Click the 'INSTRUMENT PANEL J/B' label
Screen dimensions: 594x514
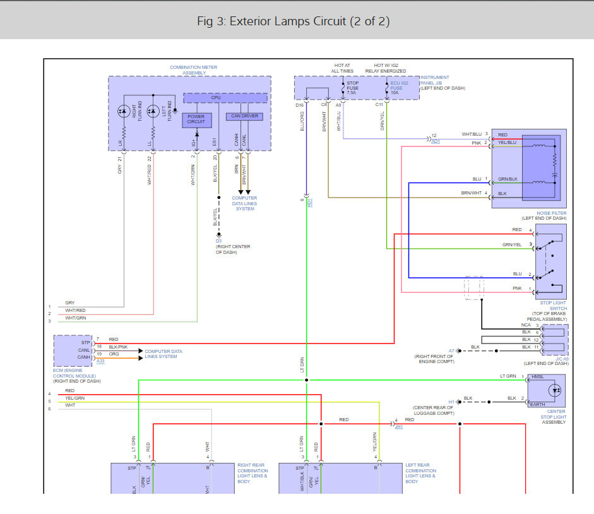434,80
